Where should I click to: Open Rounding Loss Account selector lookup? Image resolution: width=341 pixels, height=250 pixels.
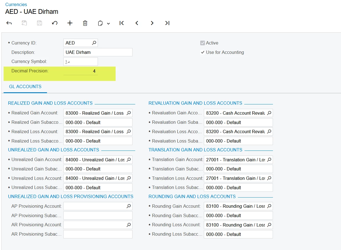click(x=269, y=225)
